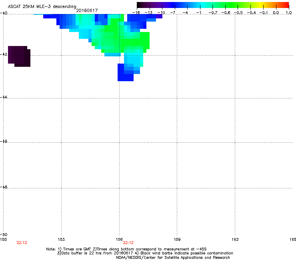Screen dimensions: 296x260
Task: Click red time "22:12" below longitude 156
Action: [128, 243]
